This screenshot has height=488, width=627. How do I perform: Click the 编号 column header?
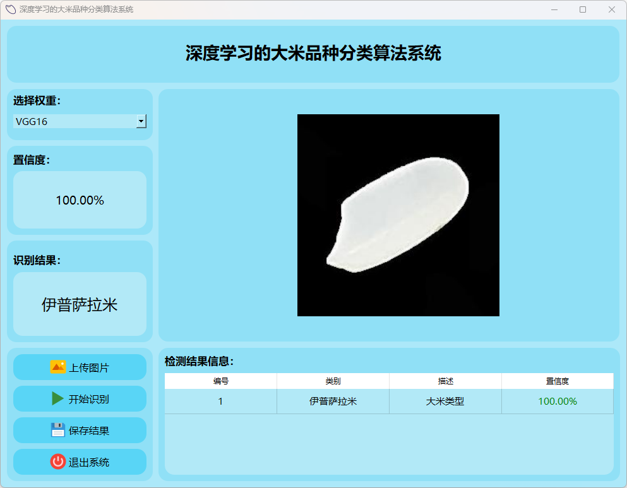click(220, 381)
